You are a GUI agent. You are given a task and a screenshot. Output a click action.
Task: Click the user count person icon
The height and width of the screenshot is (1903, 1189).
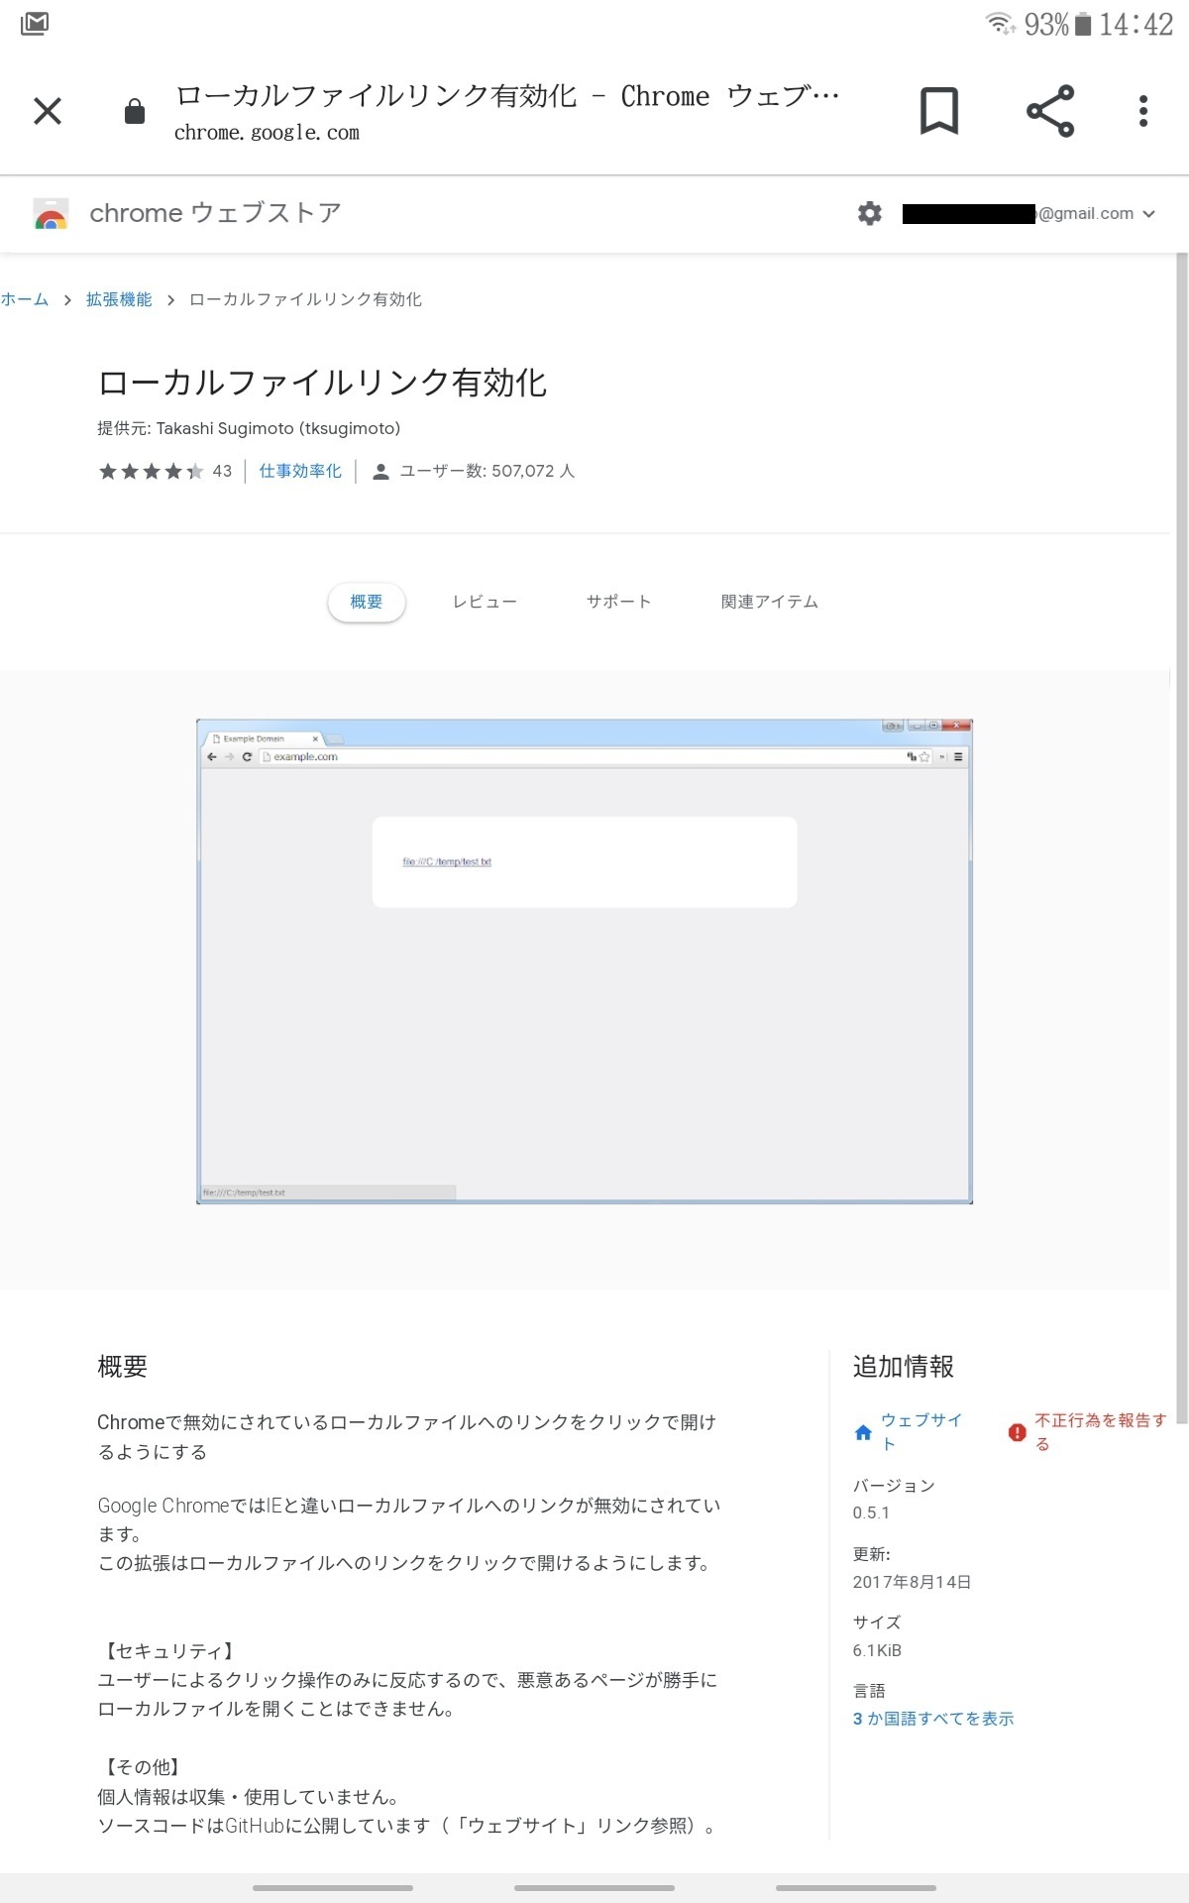point(380,472)
